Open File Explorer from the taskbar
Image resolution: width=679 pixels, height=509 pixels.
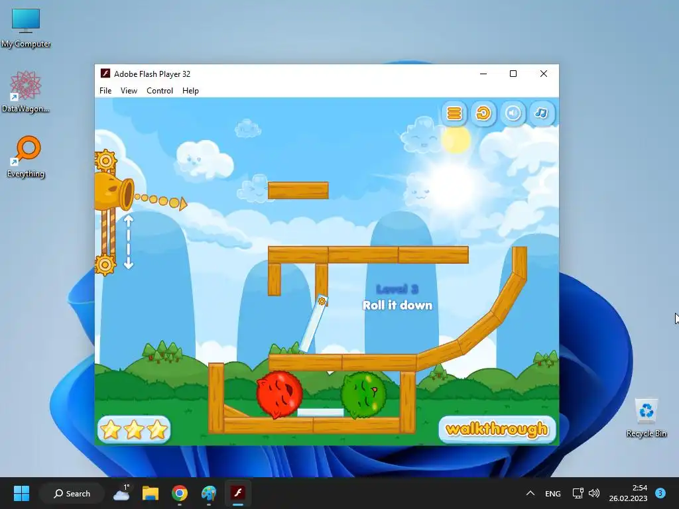pos(151,493)
